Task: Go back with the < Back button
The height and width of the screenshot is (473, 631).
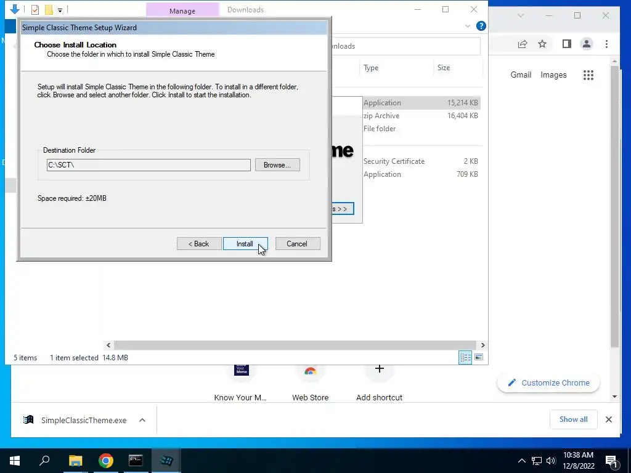Action: click(199, 244)
